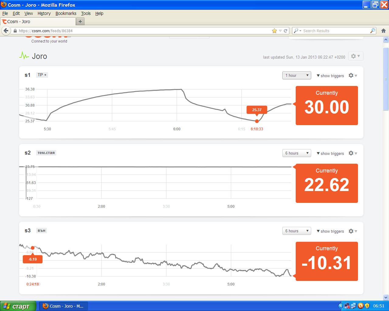Click the 'тем.стая' tag on s2

[x=46, y=152]
